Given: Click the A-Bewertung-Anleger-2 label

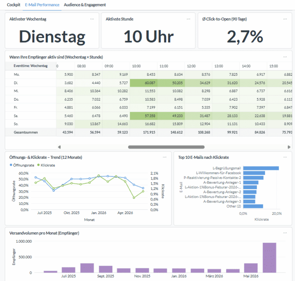Looking at the screenshot, I should [222, 192].
